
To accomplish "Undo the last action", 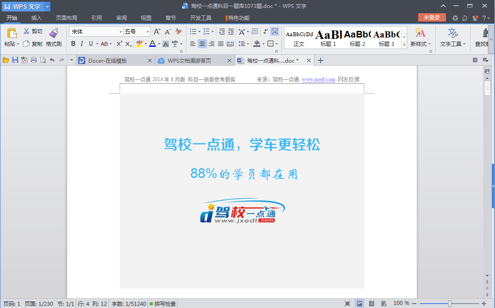I will click(53, 60).
